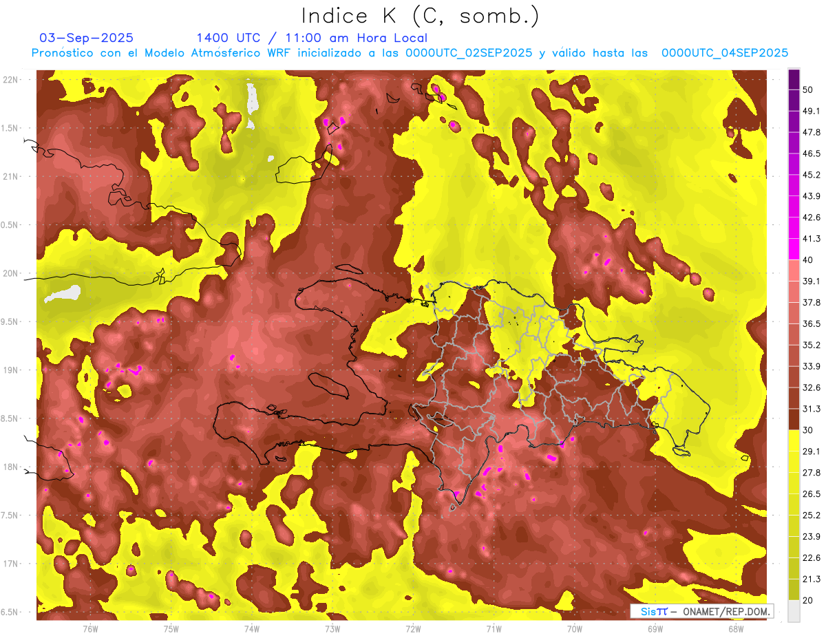Click the 76W longitude label
The image size is (826, 638).
[90, 628]
